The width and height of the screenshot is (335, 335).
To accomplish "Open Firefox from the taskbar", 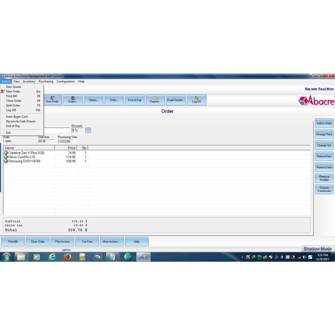I will [x=67, y=257].
